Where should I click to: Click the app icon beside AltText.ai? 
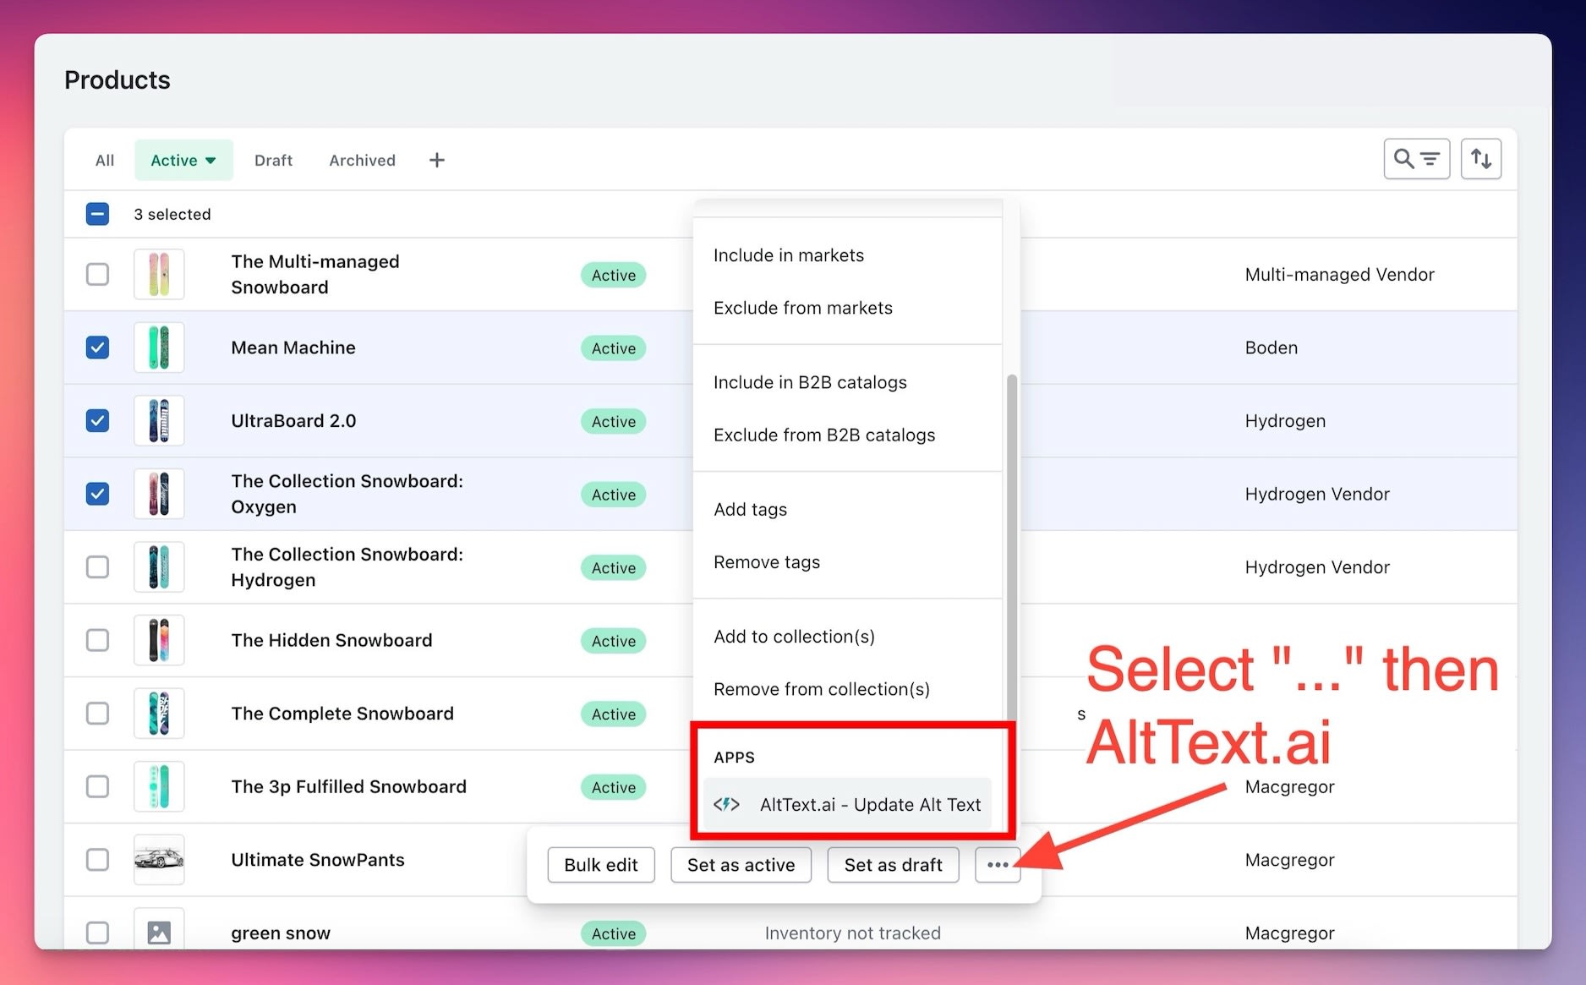[727, 804]
